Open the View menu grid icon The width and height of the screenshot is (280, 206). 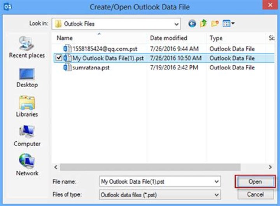tap(228, 24)
